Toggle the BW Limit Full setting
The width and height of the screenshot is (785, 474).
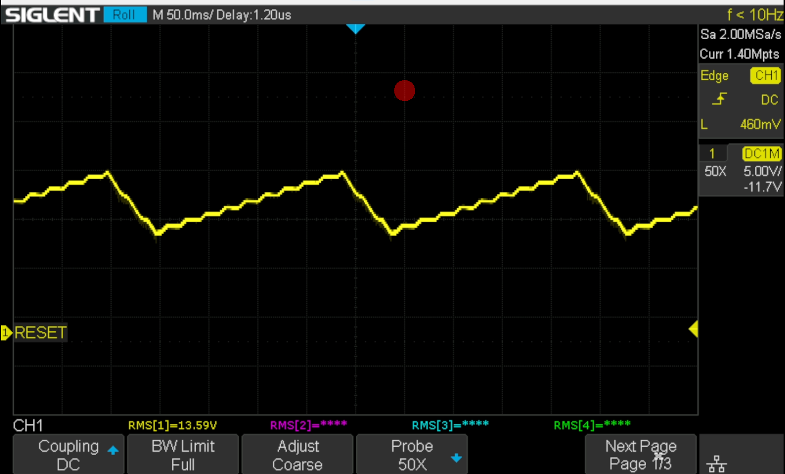183,455
